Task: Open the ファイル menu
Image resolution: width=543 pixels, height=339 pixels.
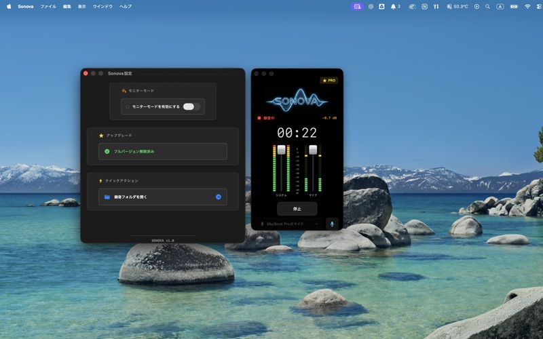Action: click(48, 6)
